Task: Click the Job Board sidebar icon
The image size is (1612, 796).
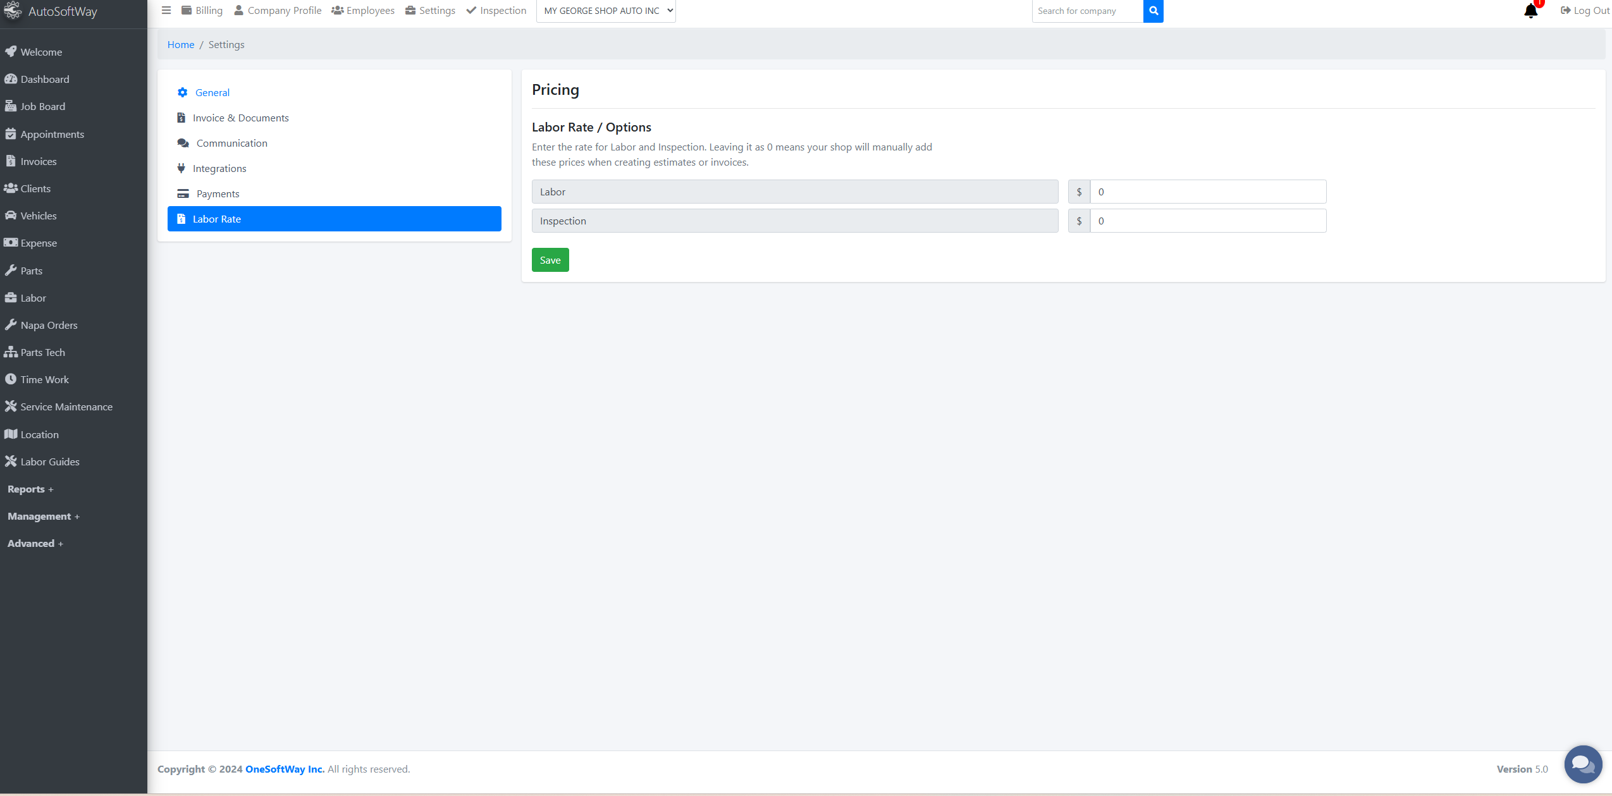Action: pos(11,106)
